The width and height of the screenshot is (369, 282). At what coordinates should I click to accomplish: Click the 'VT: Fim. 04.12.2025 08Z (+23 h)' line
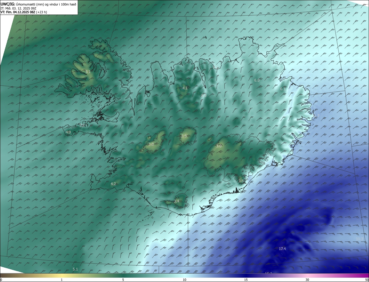(24, 12)
